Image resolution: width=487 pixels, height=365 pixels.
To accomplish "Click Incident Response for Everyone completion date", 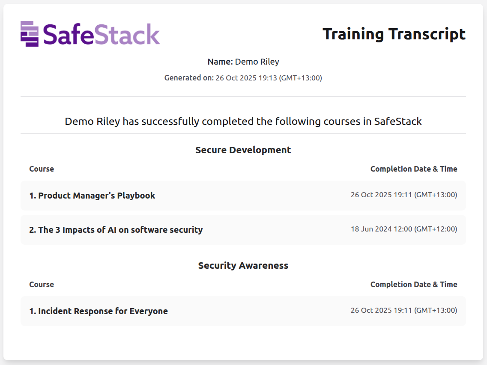I will (403, 311).
